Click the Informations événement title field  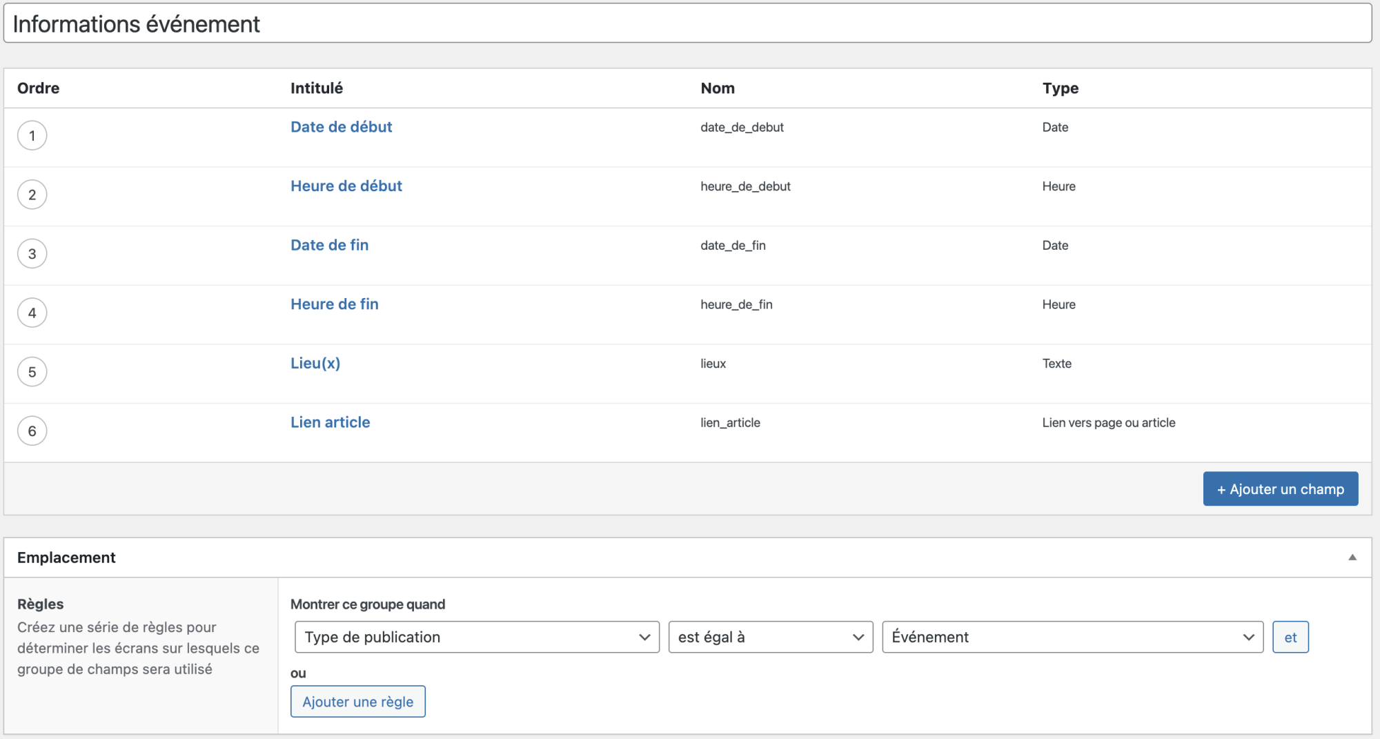click(687, 24)
